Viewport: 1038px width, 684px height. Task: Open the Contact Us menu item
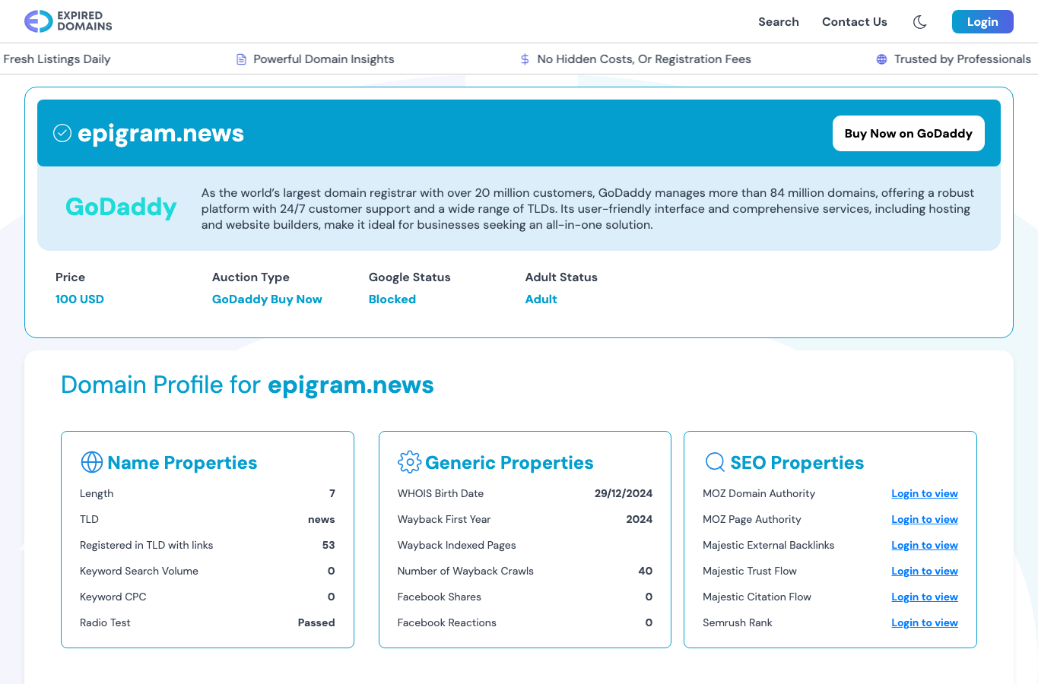coord(855,22)
